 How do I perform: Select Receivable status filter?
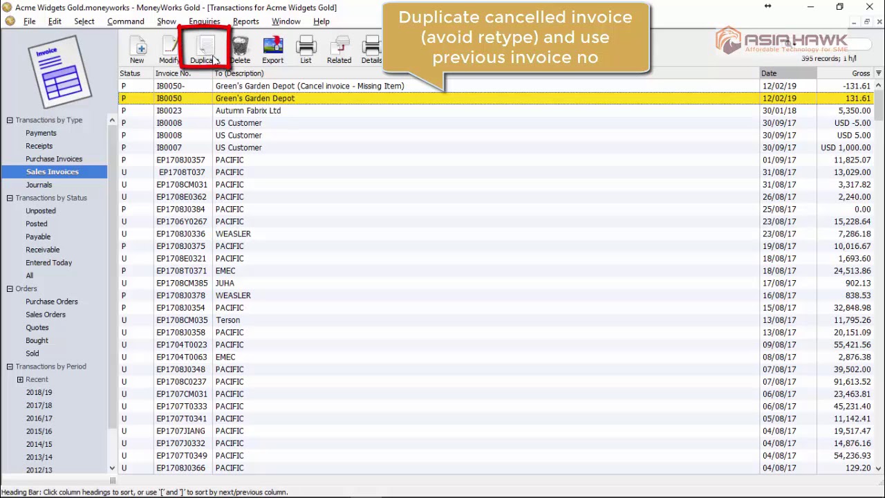(43, 250)
